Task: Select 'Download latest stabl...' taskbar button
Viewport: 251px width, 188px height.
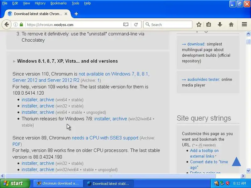Action: (x=108, y=183)
